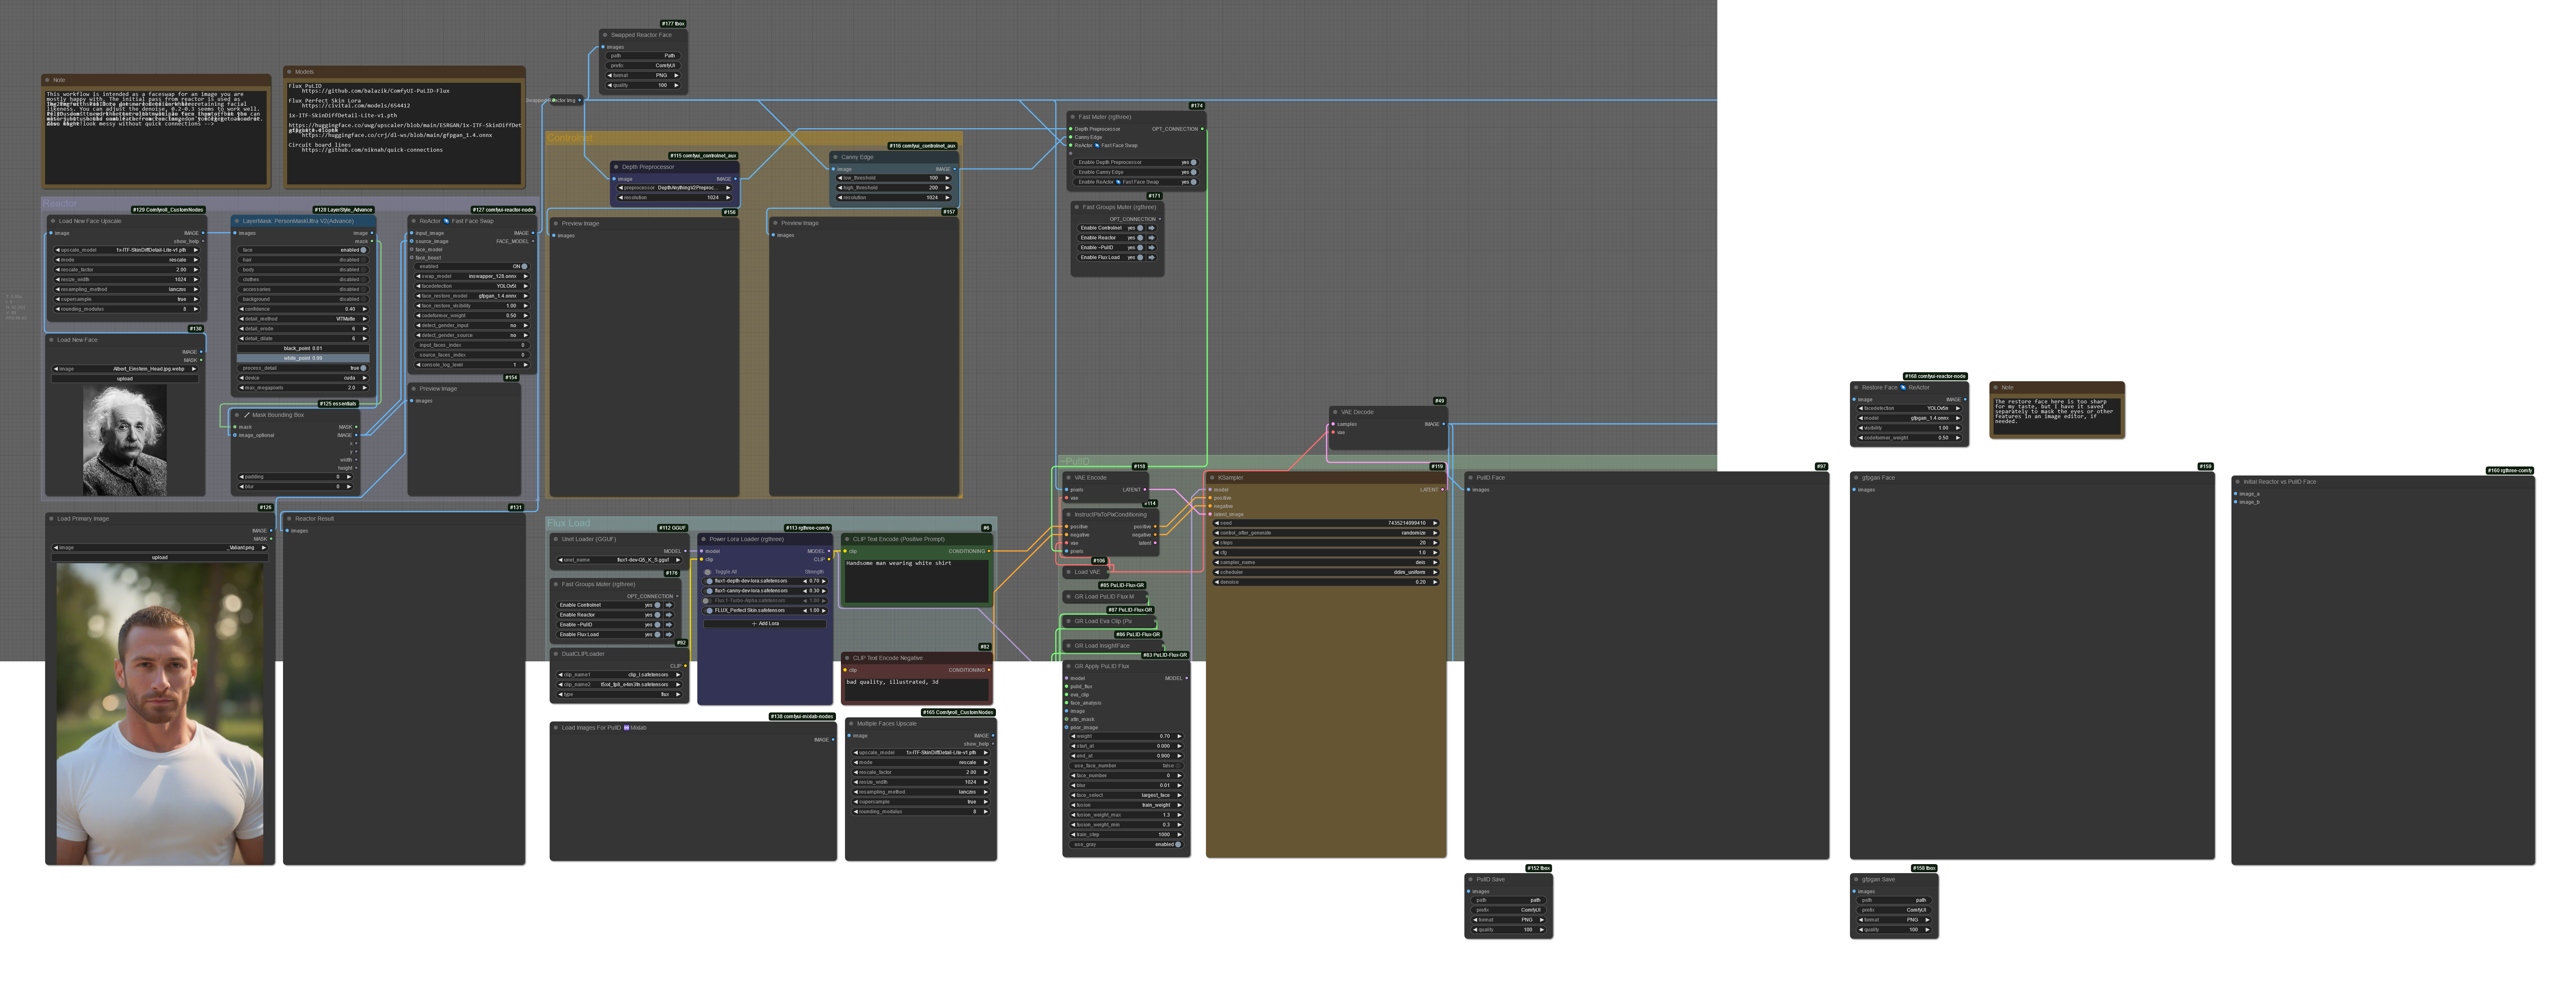Open face_select dropdown in GR Apply PuLID Flux
Screen dimensions: 2576x992
tap(1127, 795)
